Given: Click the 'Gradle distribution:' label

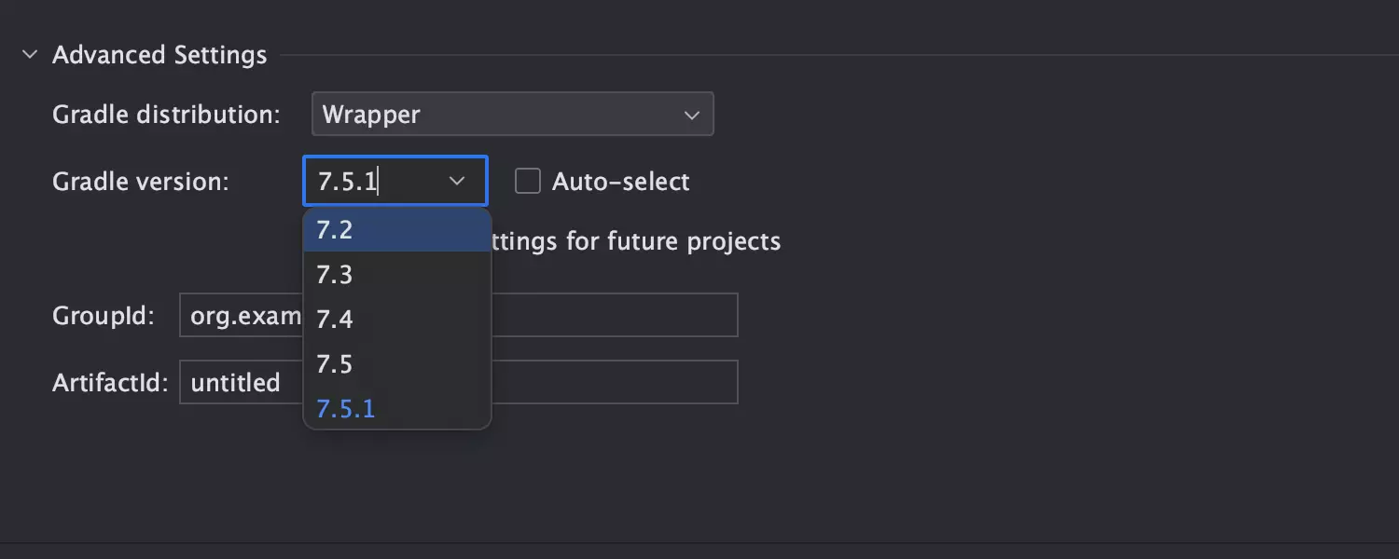Looking at the screenshot, I should 166,115.
